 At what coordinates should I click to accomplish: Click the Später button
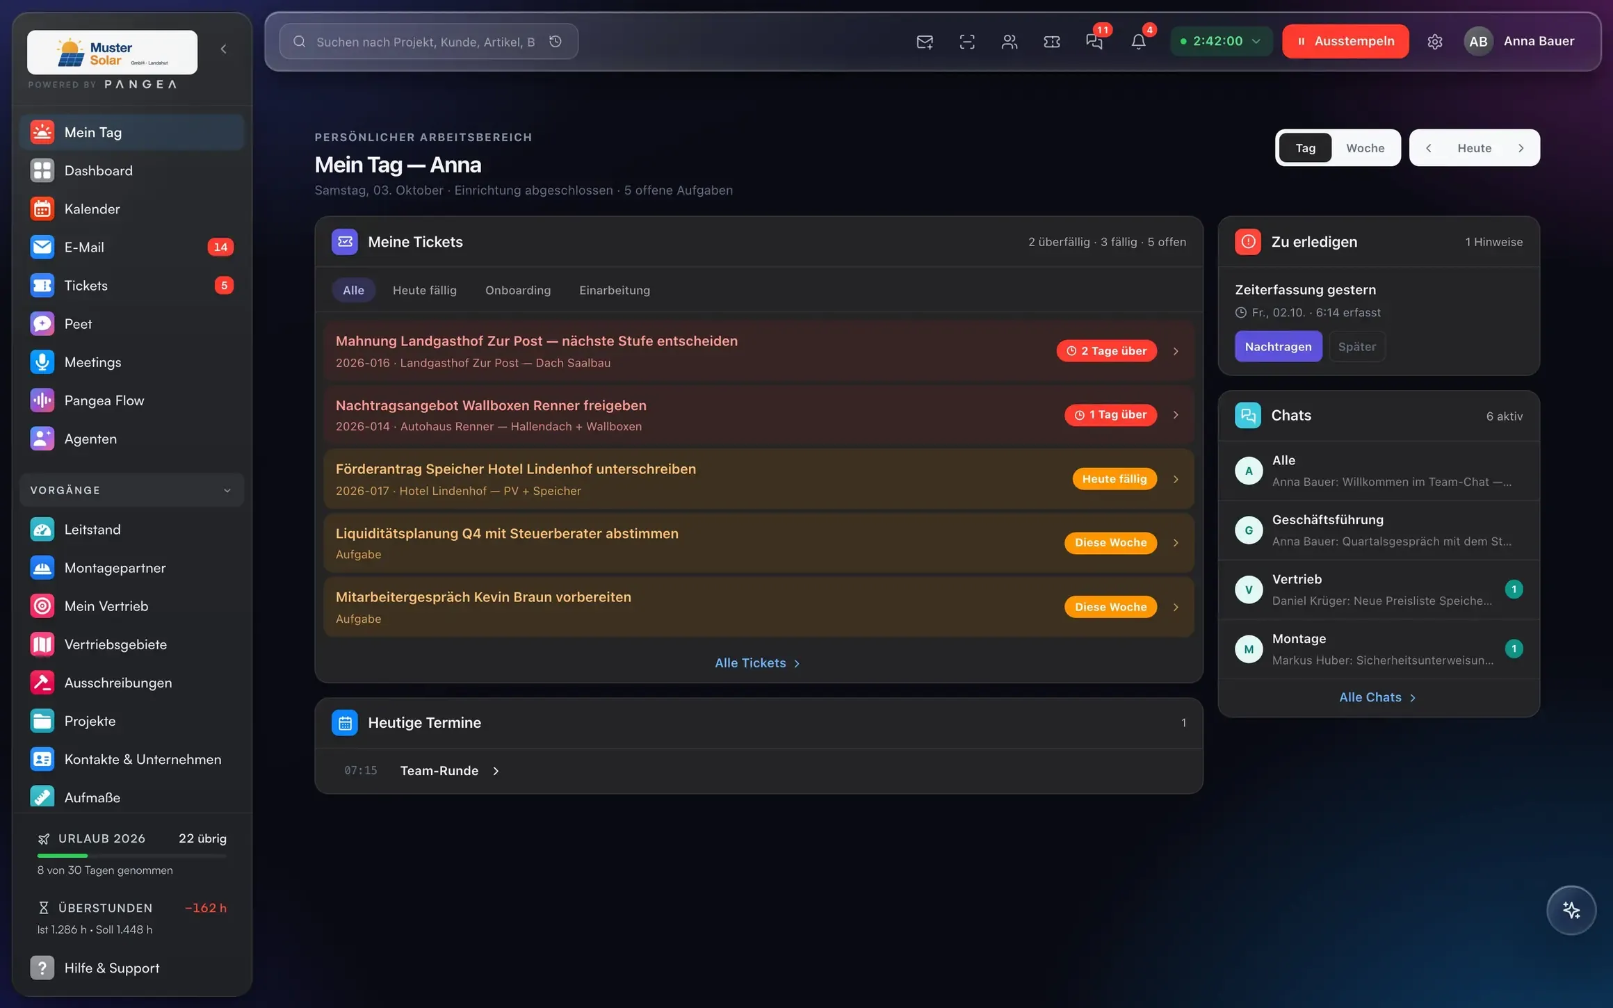[x=1356, y=346]
